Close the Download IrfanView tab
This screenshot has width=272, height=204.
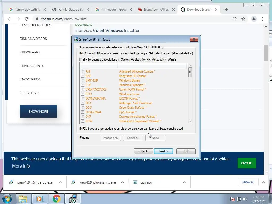[x=216, y=10]
